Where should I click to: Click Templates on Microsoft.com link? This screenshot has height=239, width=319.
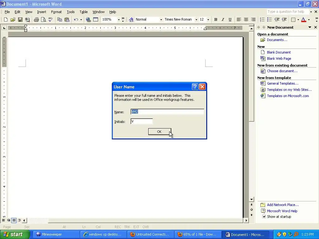click(288, 96)
